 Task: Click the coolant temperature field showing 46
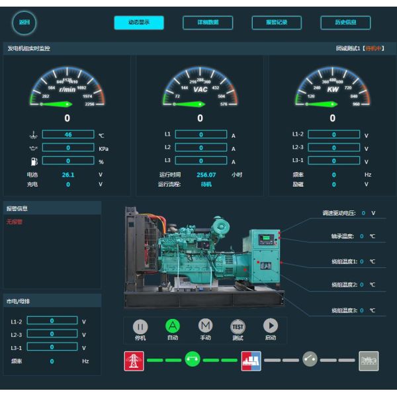67,135
